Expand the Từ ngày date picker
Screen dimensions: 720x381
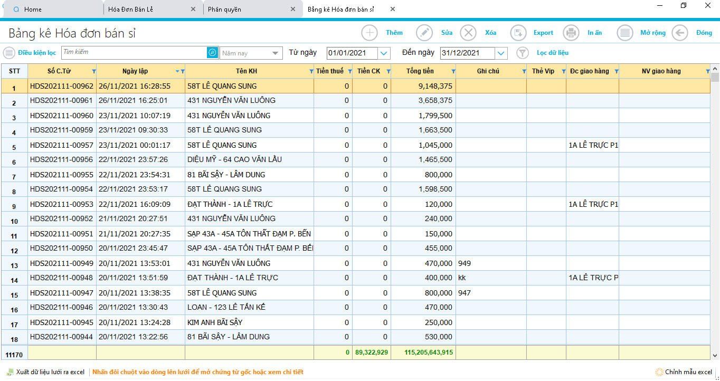(x=384, y=53)
